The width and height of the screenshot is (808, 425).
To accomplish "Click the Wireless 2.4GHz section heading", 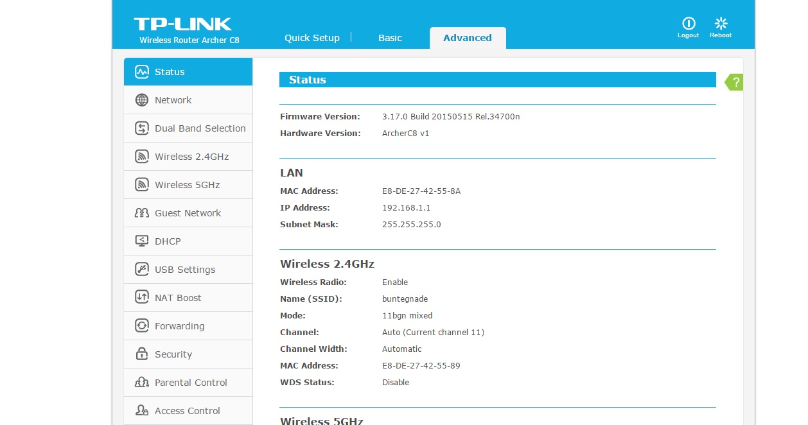I will 327,264.
